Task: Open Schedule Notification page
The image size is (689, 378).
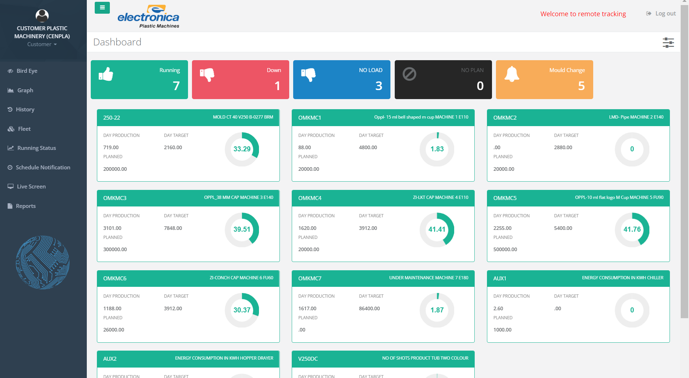Action: 42,168
